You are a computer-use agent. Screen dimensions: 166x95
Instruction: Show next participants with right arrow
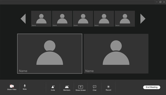143,19
